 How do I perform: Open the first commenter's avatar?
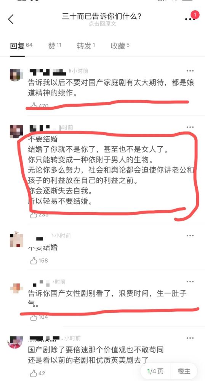coord(16,75)
